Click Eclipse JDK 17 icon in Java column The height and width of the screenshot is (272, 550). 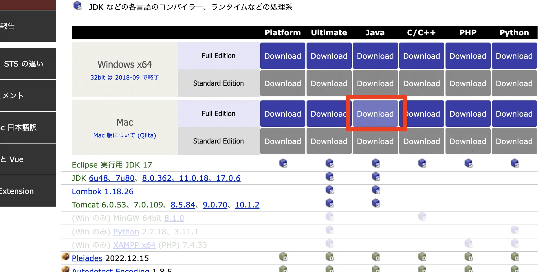(x=376, y=163)
